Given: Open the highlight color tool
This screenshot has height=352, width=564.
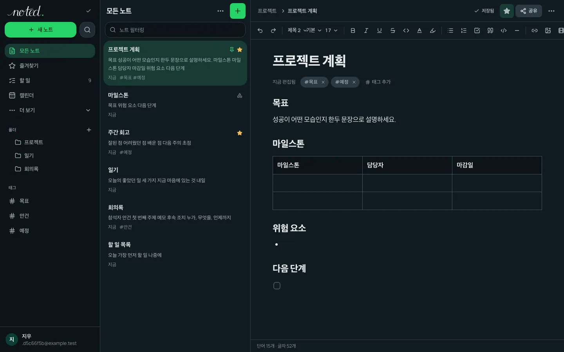Looking at the screenshot, I should tap(433, 31).
